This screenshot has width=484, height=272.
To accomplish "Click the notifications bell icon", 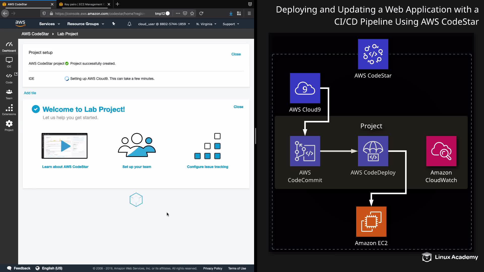I will [x=129, y=24].
